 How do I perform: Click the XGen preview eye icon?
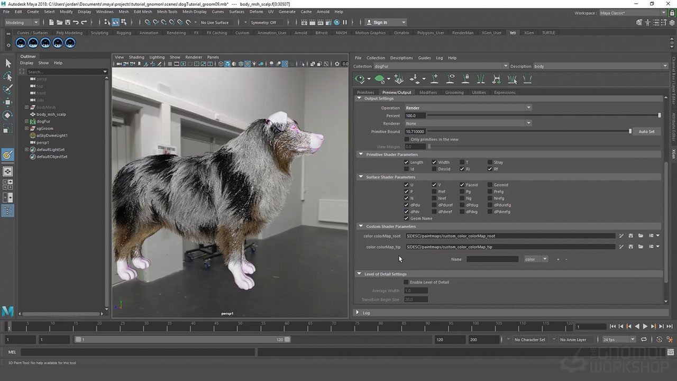point(361,79)
